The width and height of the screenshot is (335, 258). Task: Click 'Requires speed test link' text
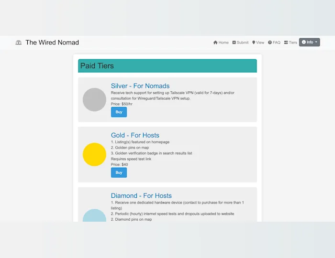(131, 159)
